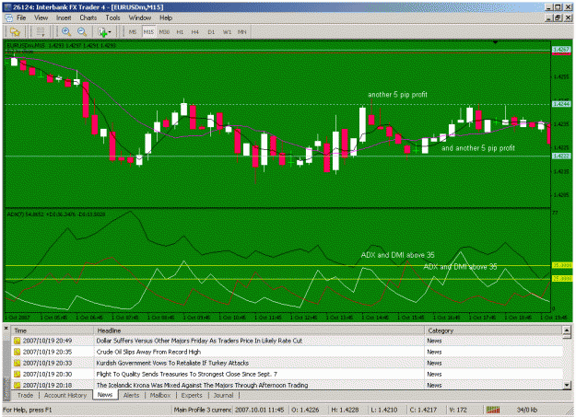Open headline 'Flight To Quality Sends Treasuries'
This screenshot has width=576, height=417.
pos(186,374)
